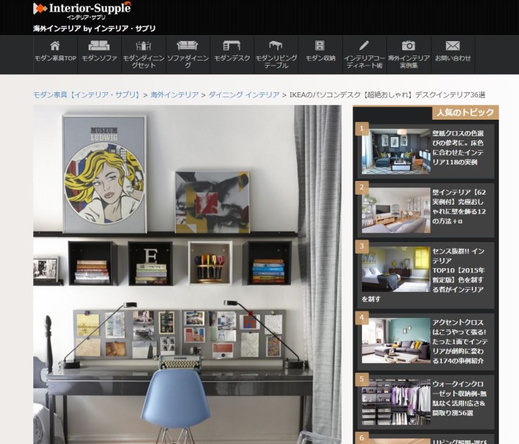Click the camera icon for 実例集

point(409,45)
